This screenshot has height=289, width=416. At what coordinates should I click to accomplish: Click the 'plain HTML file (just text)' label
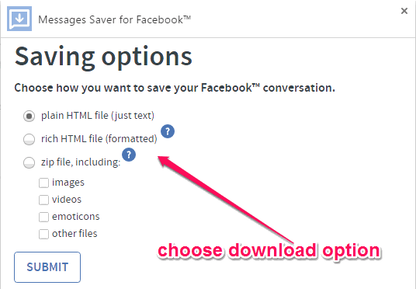pyautogui.click(x=98, y=116)
